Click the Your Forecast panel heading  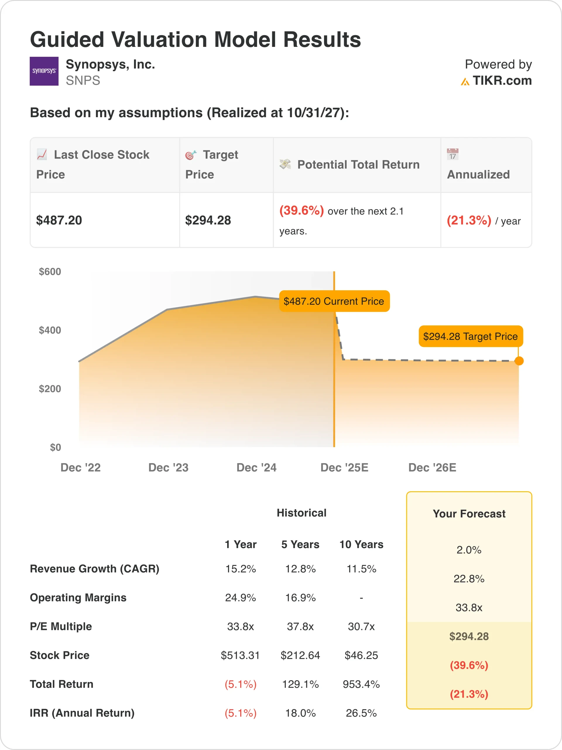pos(469,514)
